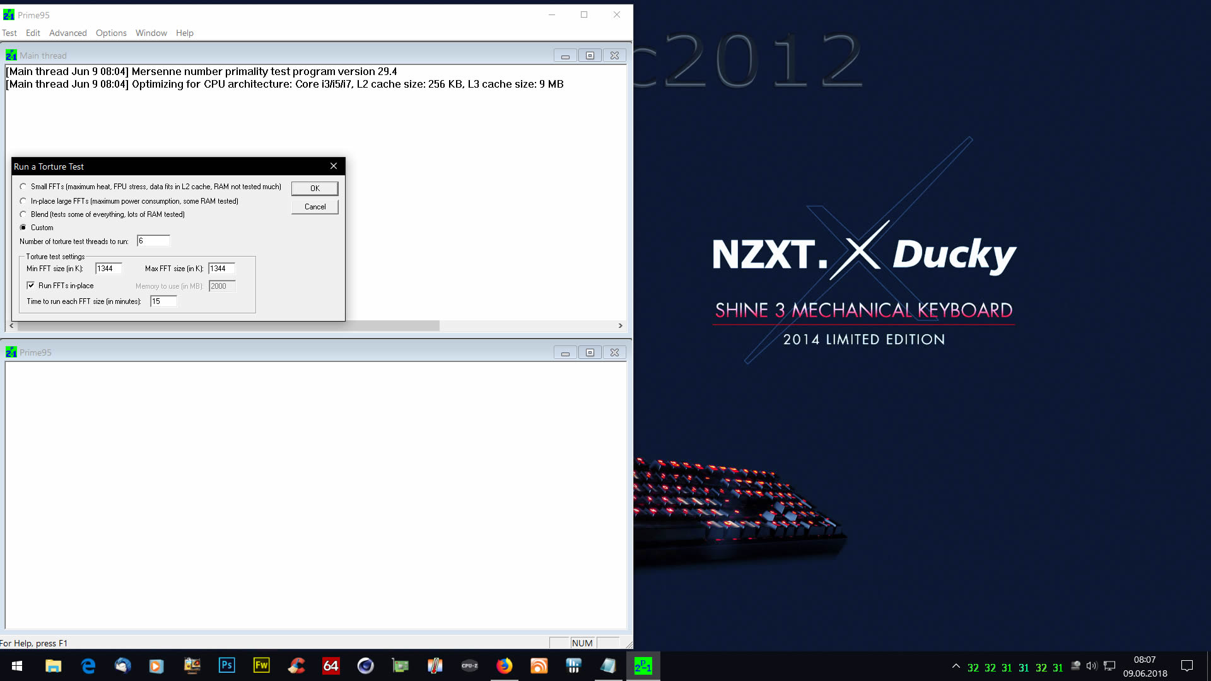Open Cinema 4D taskbar icon
Screen dimensions: 1211x681
(365, 666)
